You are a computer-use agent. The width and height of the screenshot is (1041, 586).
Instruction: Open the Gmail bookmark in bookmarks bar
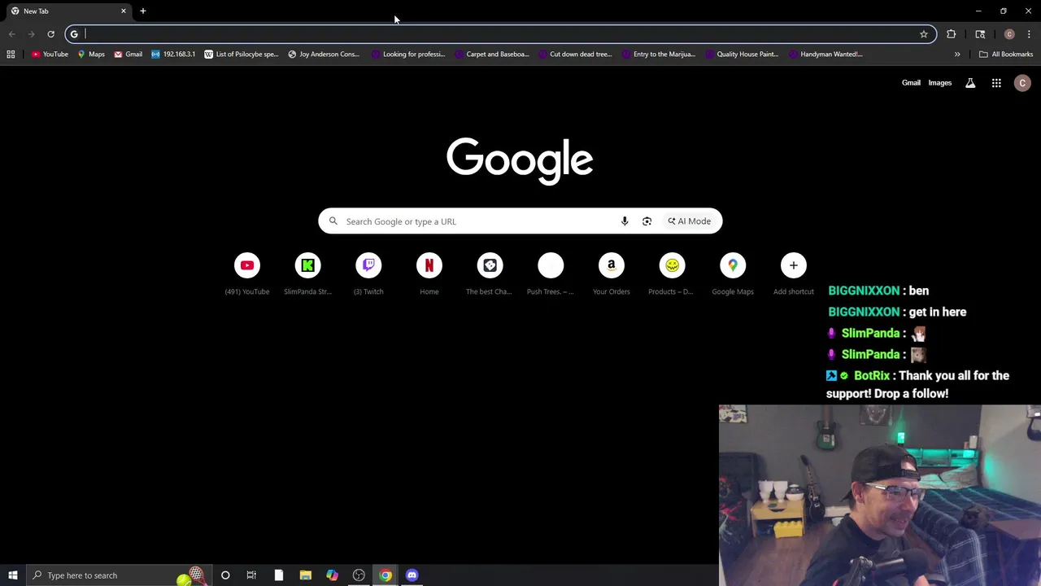[x=128, y=55]
